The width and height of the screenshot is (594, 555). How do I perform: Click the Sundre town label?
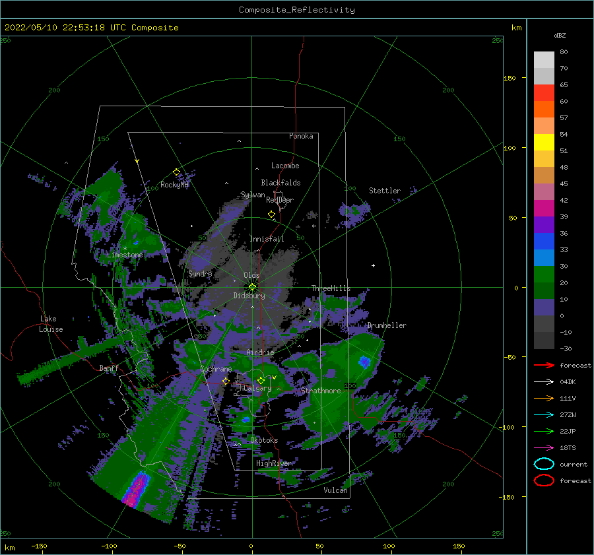pos(200,273)
